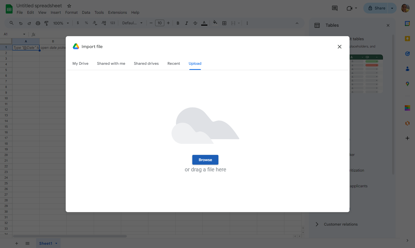Click the Undo icon in toolbar
The width and height of the screenshot is (415, 248).
point(21,23)
